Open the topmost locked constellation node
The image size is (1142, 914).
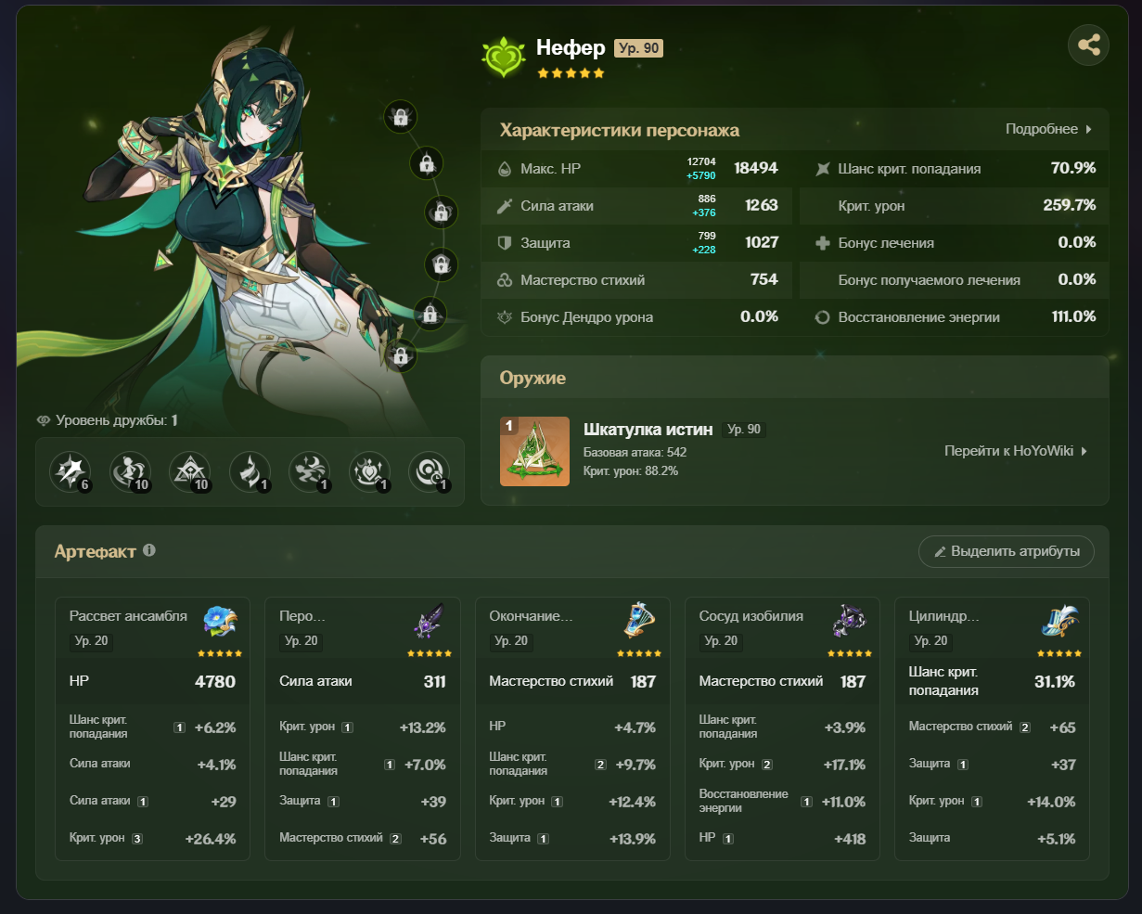(400, 117)
